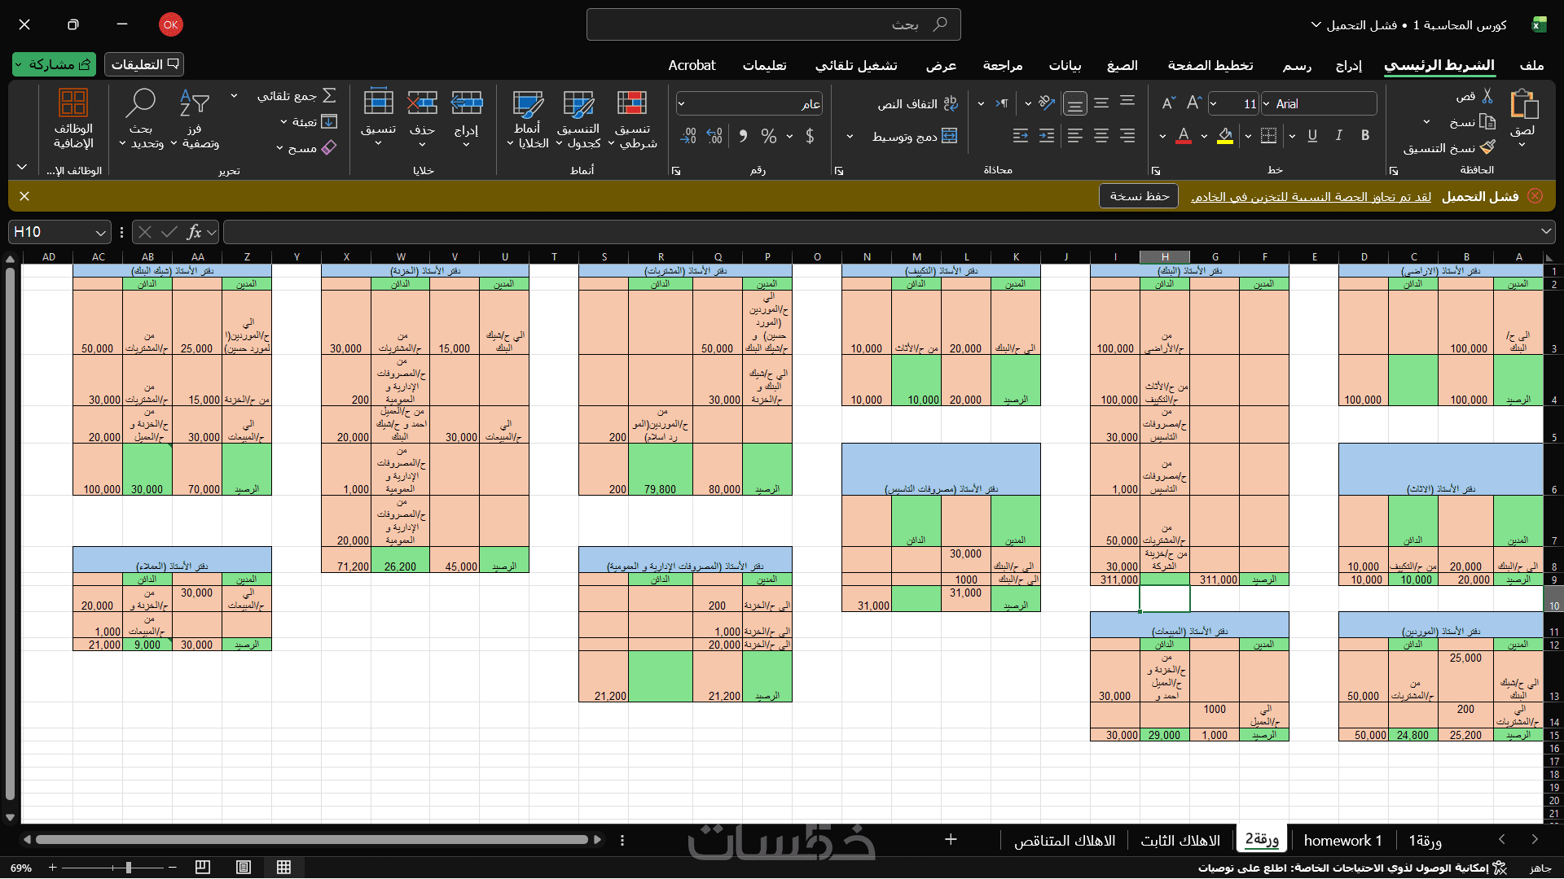Open the Name Box dropdown arrow

click(100, 233)
